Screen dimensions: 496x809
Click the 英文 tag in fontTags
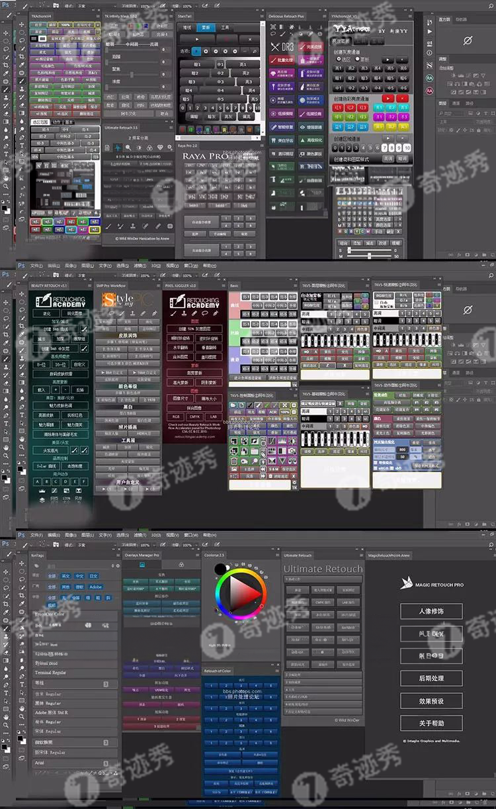click(x=66, y=576)
